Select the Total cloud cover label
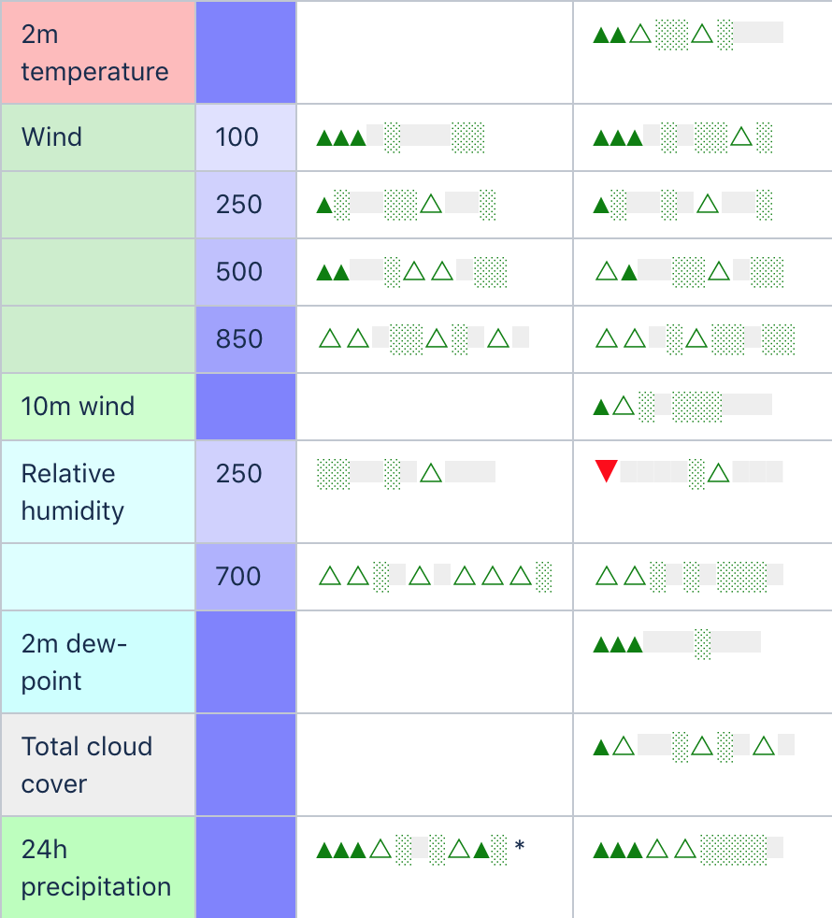 [x=87, y=765]
